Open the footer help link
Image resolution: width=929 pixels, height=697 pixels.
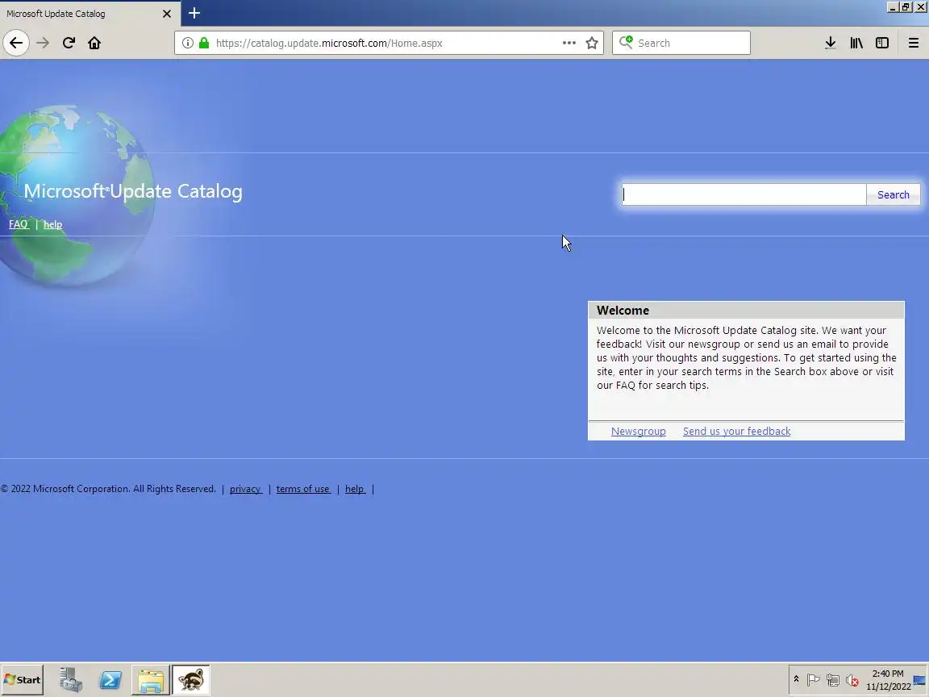[x=355, y=489]
